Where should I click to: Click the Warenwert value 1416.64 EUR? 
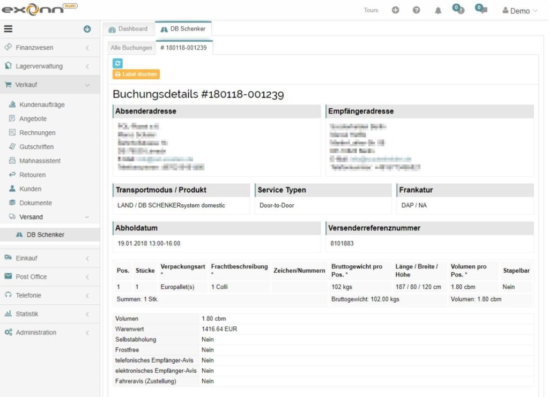[x=219, y=329]
